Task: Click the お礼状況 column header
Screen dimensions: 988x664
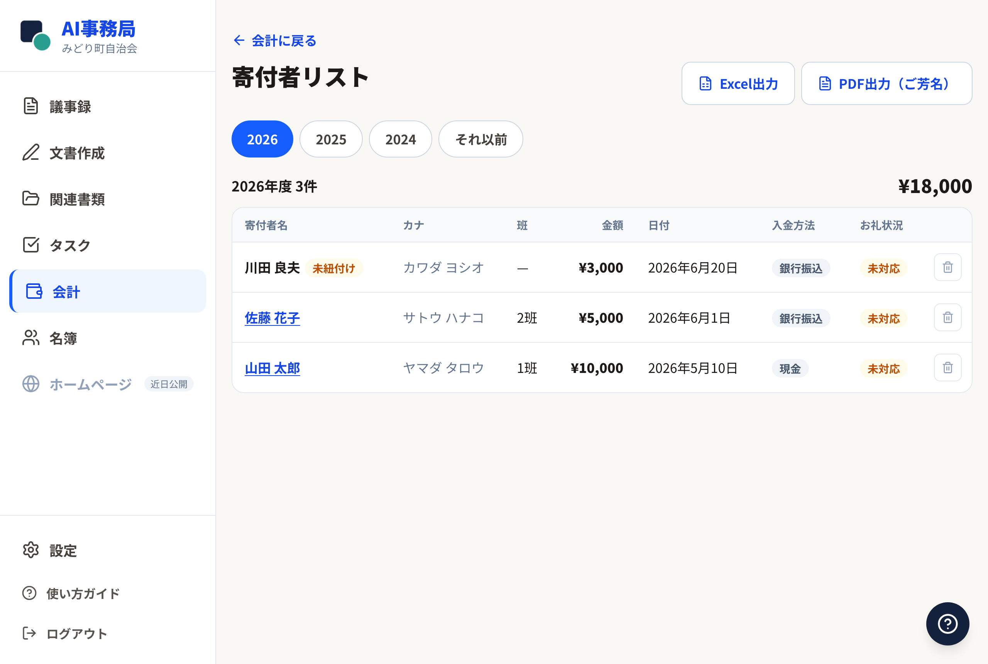Action: (881, 225)
